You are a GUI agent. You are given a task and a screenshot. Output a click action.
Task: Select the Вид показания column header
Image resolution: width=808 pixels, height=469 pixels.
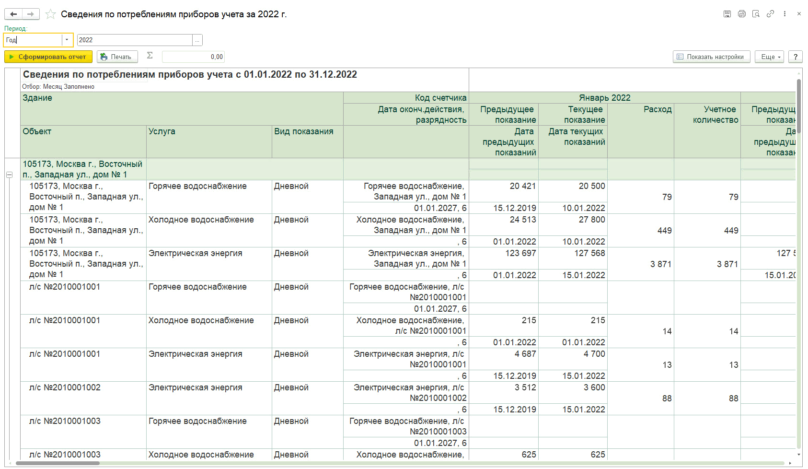pyautogui.click(x=308, y=141)
